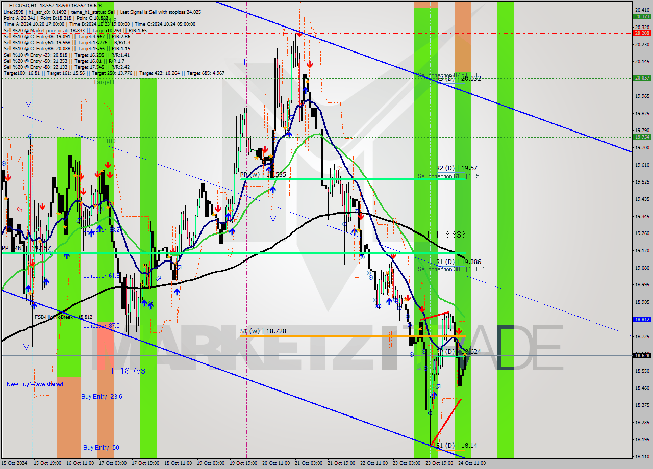Click the 19.345 value on price scale

[x=642, y=216]
